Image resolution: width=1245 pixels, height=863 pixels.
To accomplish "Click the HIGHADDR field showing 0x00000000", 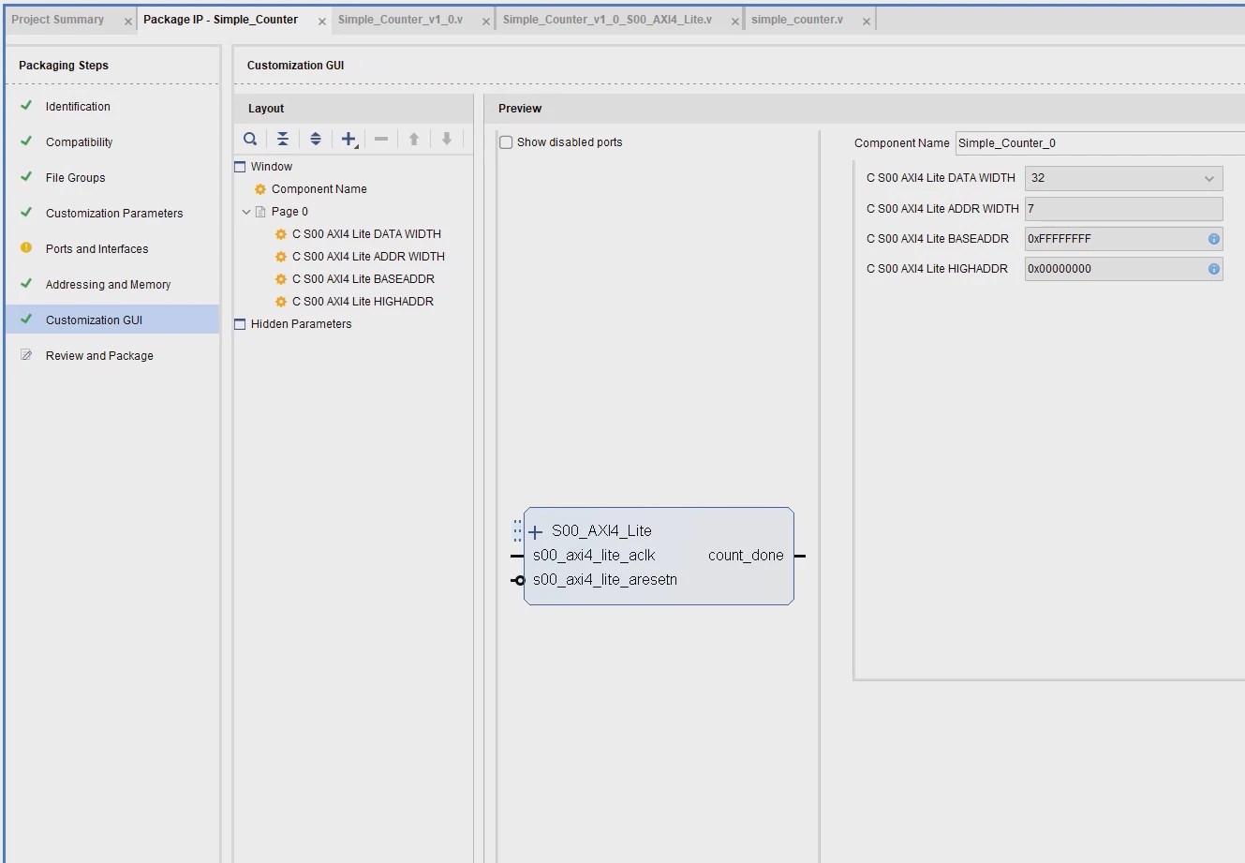I will (x=1123, y=269).
